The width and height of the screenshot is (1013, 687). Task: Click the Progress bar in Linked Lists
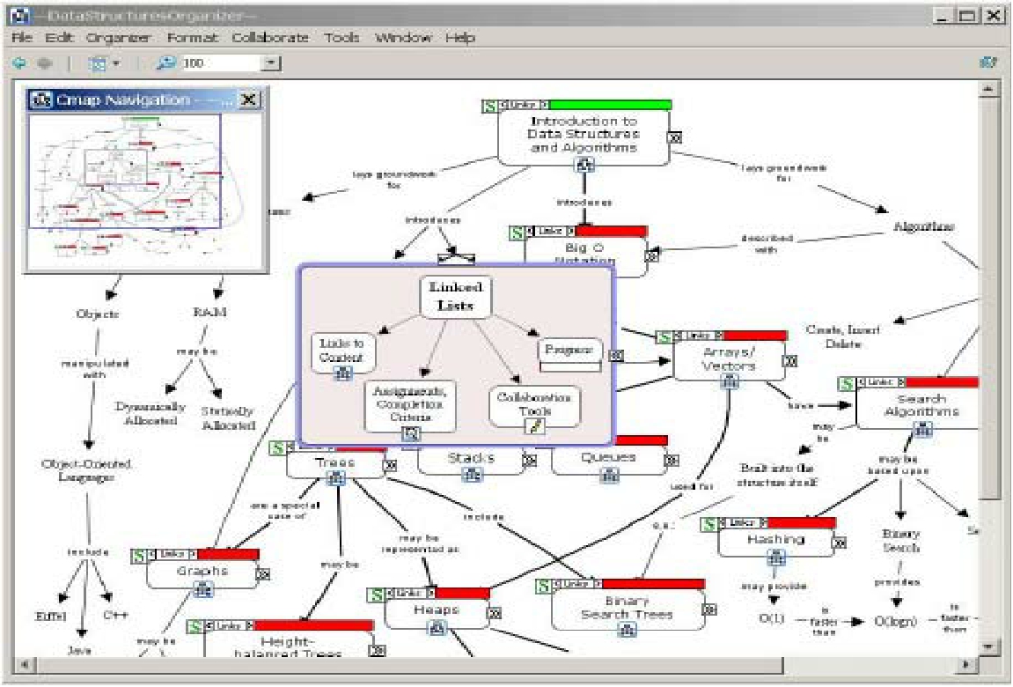[x=570, y=366]
